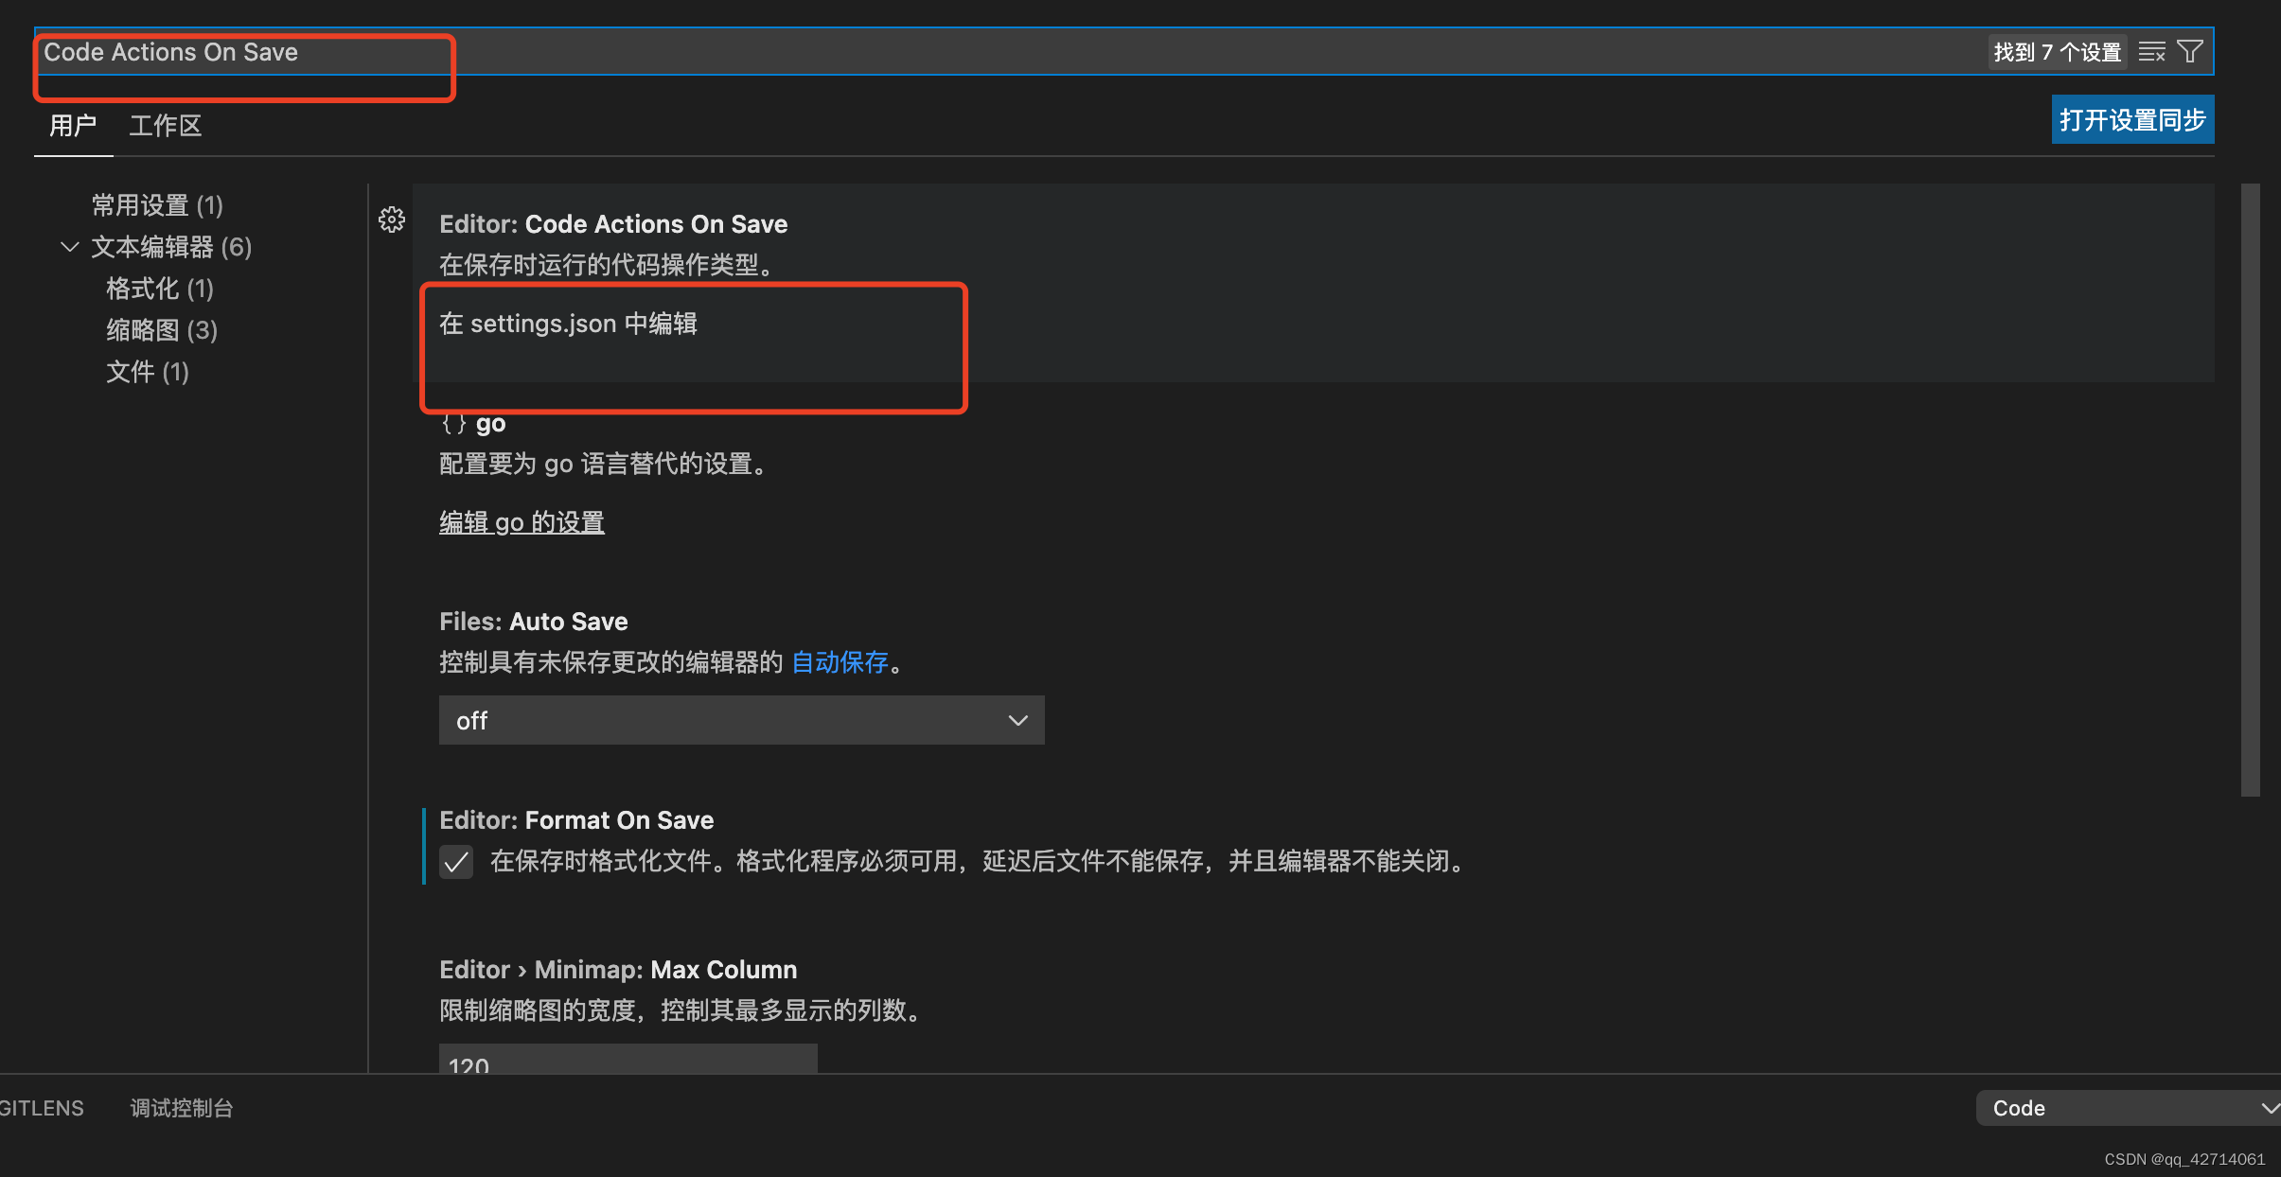Open the gear menu for Code Actions On Save
The height and width of the screenshot is (1177, 2281).
[x=392, y=220]
